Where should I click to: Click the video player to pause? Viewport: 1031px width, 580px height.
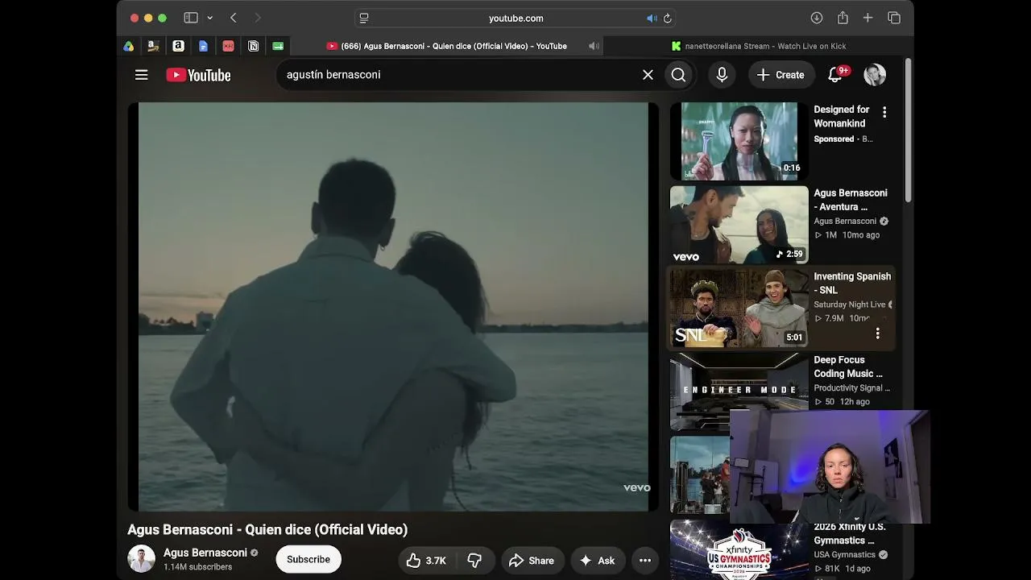pos(393,306)
